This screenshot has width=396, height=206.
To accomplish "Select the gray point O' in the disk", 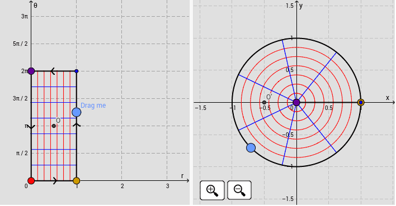I will 264,102.
